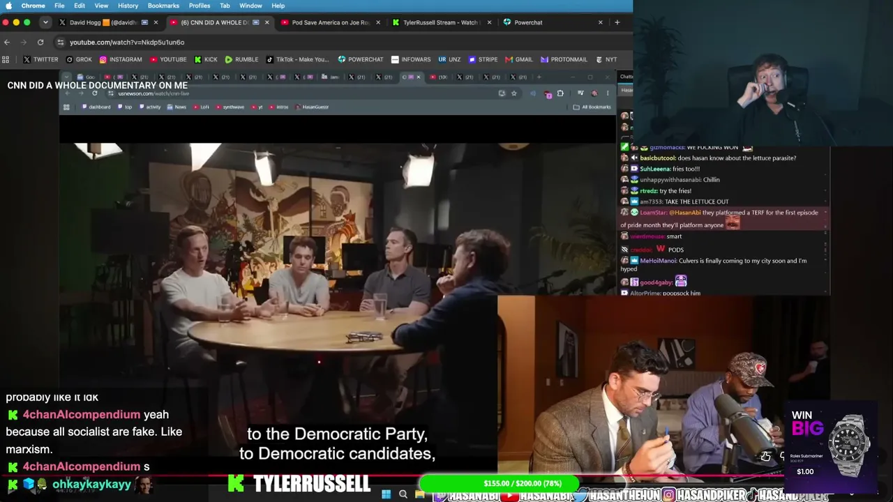
Task: Open the STRIPE bookmark
Action: 483,59
